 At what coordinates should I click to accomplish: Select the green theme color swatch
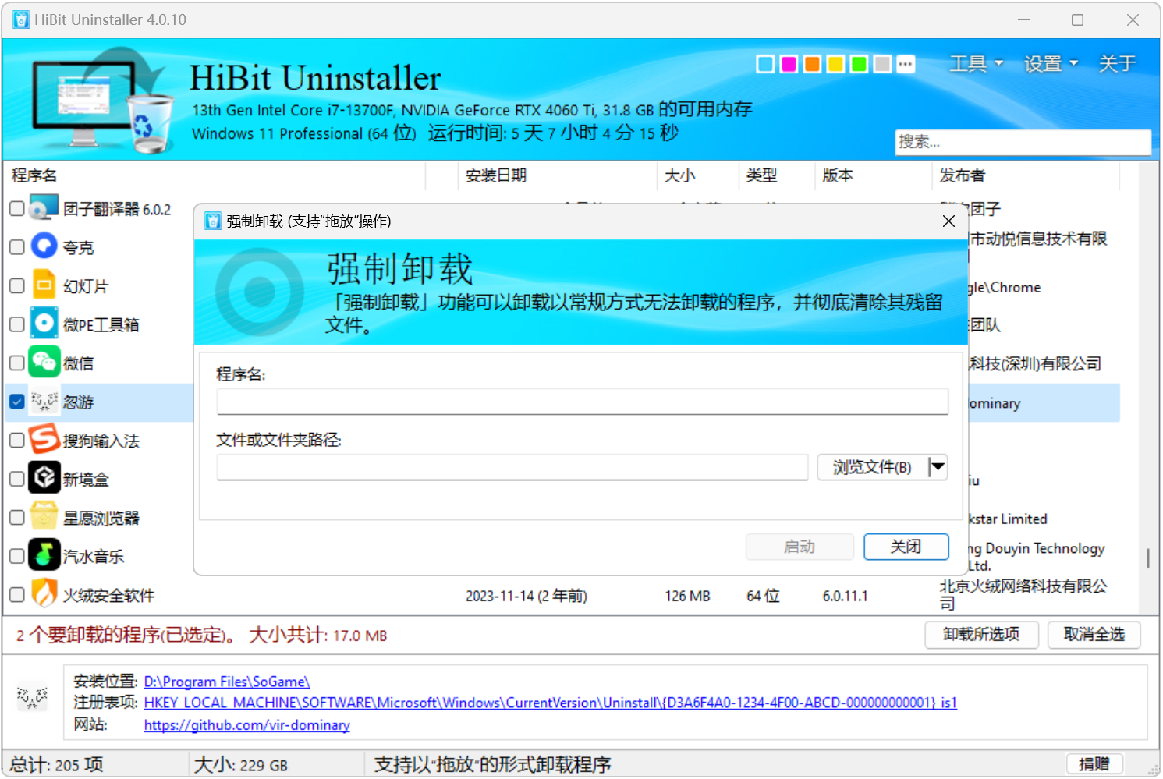[x=860, y=64]
